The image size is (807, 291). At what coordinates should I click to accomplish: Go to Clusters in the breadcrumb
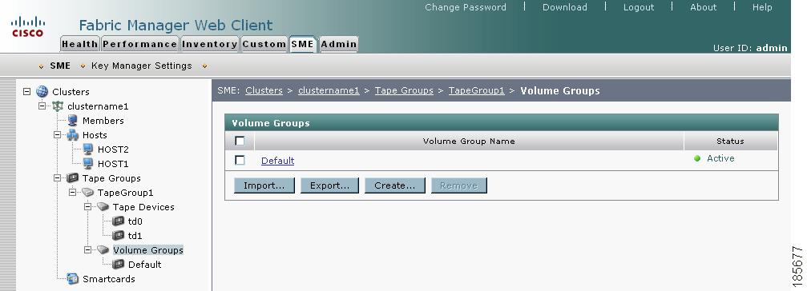(x=264, y=90)
